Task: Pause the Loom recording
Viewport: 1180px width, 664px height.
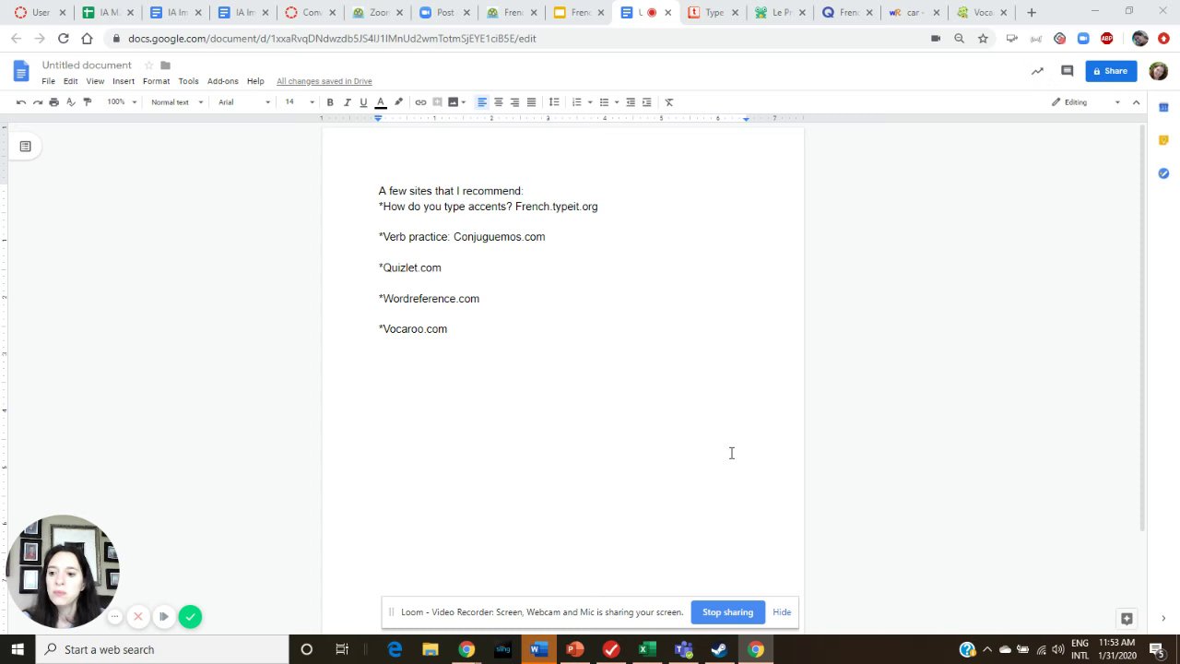Action: coord(163,617)
